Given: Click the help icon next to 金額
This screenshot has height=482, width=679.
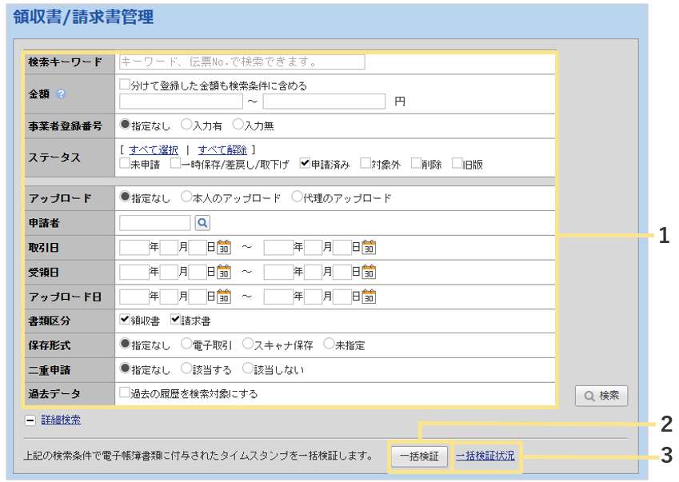Looking at the screenshot, I should point(61,94).
